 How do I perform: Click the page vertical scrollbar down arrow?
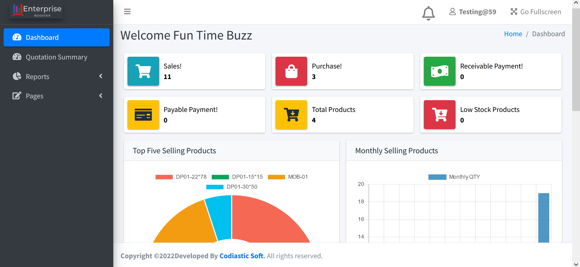click(x=576, y=264)
